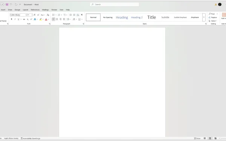Toggle Focus mode in status bar

coord(197,138)
